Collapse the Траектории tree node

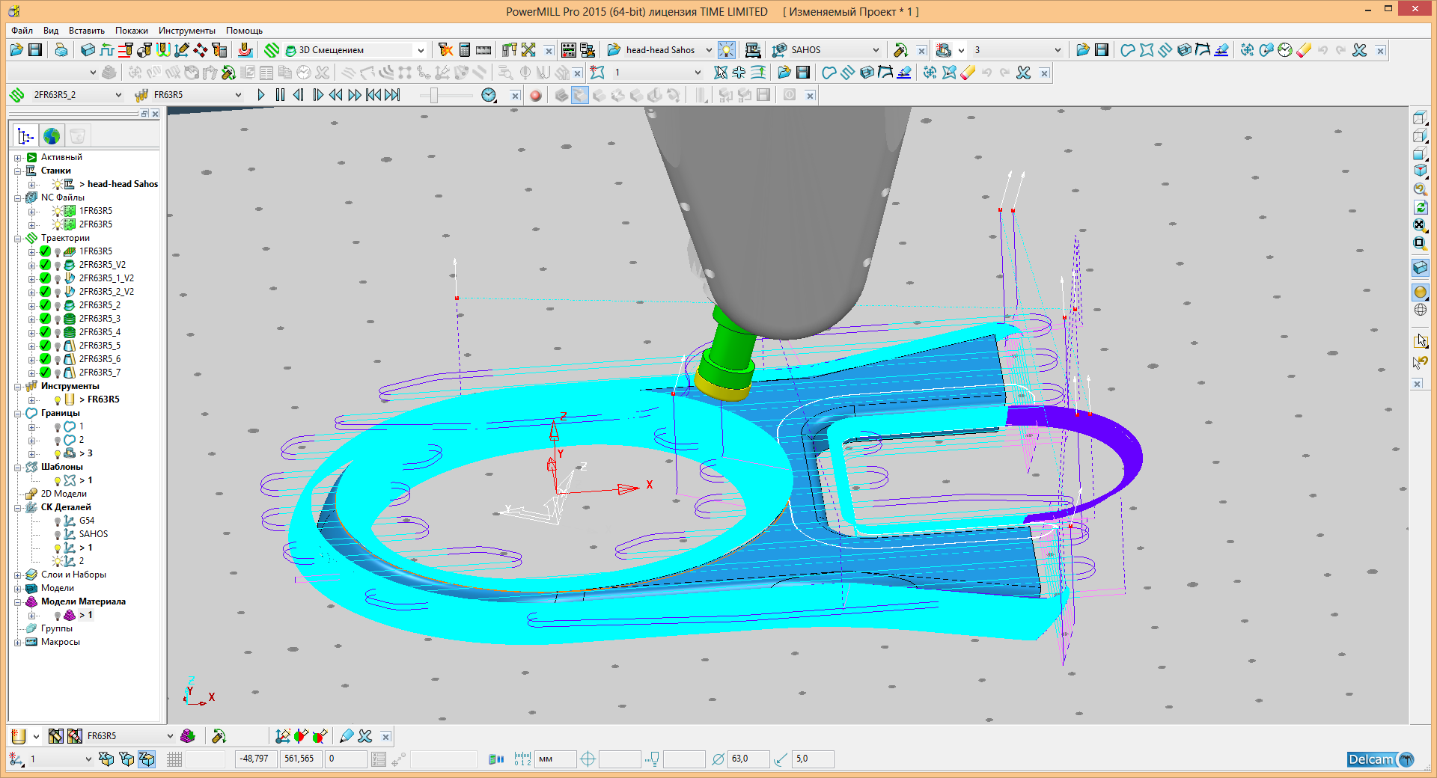tap(18, 239)
